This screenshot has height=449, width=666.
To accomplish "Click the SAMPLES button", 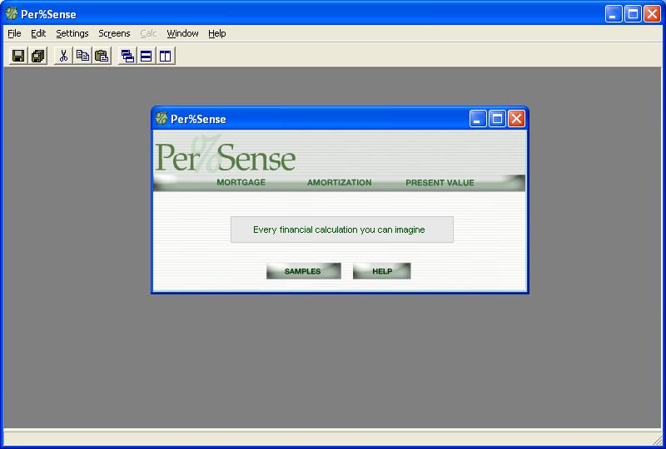I will [303, 271].
